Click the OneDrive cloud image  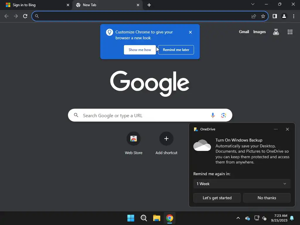202,145
